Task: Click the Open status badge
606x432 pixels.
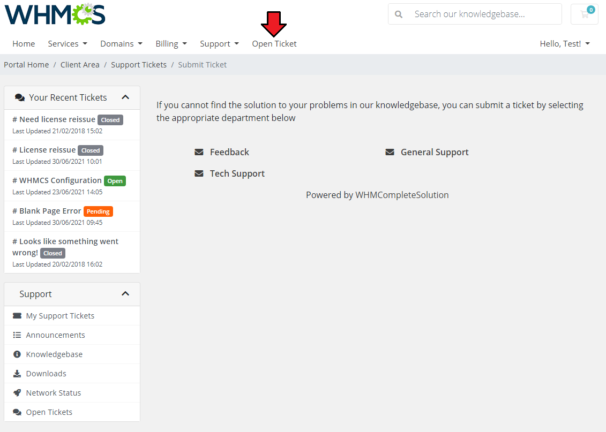Action: pyautogui.click(x=115, y=181)
